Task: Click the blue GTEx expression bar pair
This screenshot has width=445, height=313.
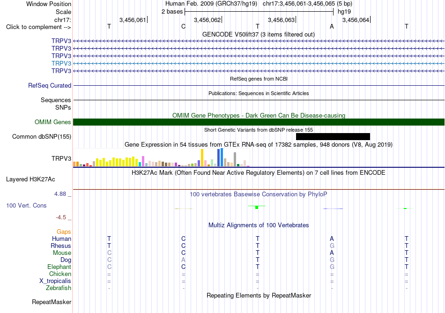Action: tap(220, 157)
